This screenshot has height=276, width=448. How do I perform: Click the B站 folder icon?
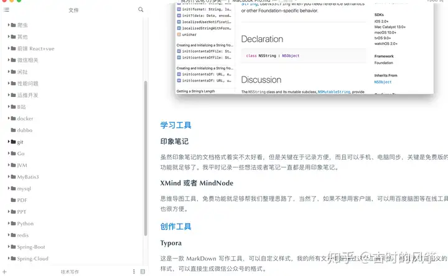(13, 107)
